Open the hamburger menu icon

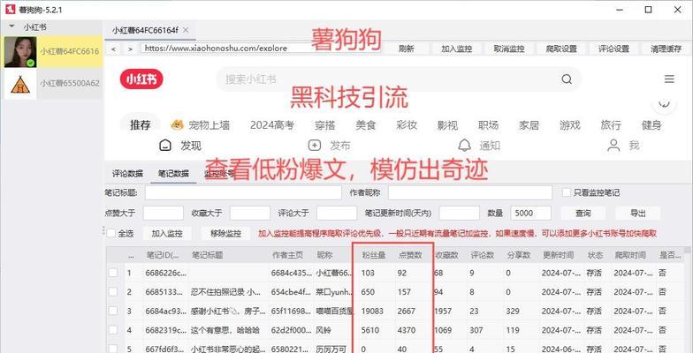pyautogui.click(x=669, y=79)
